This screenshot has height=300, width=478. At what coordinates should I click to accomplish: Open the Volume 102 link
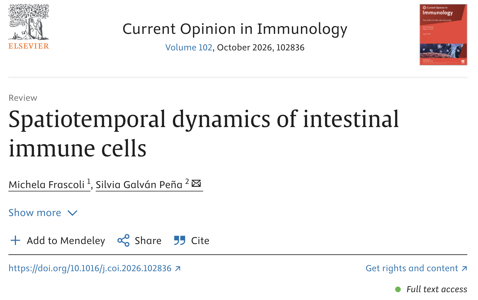tap(189, 47)
